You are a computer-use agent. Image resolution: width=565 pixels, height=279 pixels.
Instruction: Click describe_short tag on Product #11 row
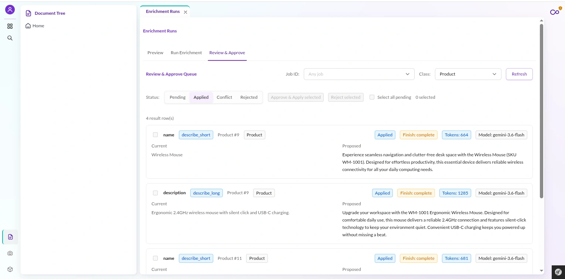pos(196,258)
